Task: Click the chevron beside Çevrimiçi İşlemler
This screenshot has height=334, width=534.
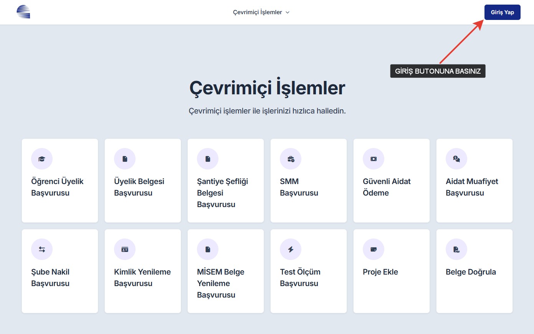Action: [x=288, y=12]
